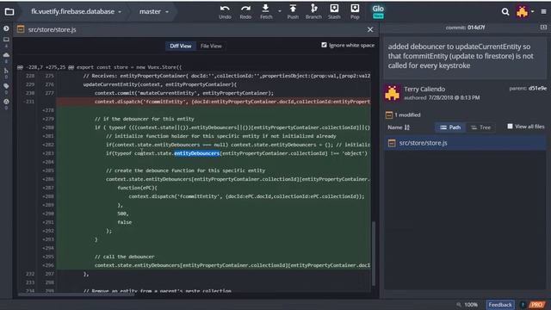Toggle Ignore white space checkbox
551x310 pixels.
click(x=324, y=45)
